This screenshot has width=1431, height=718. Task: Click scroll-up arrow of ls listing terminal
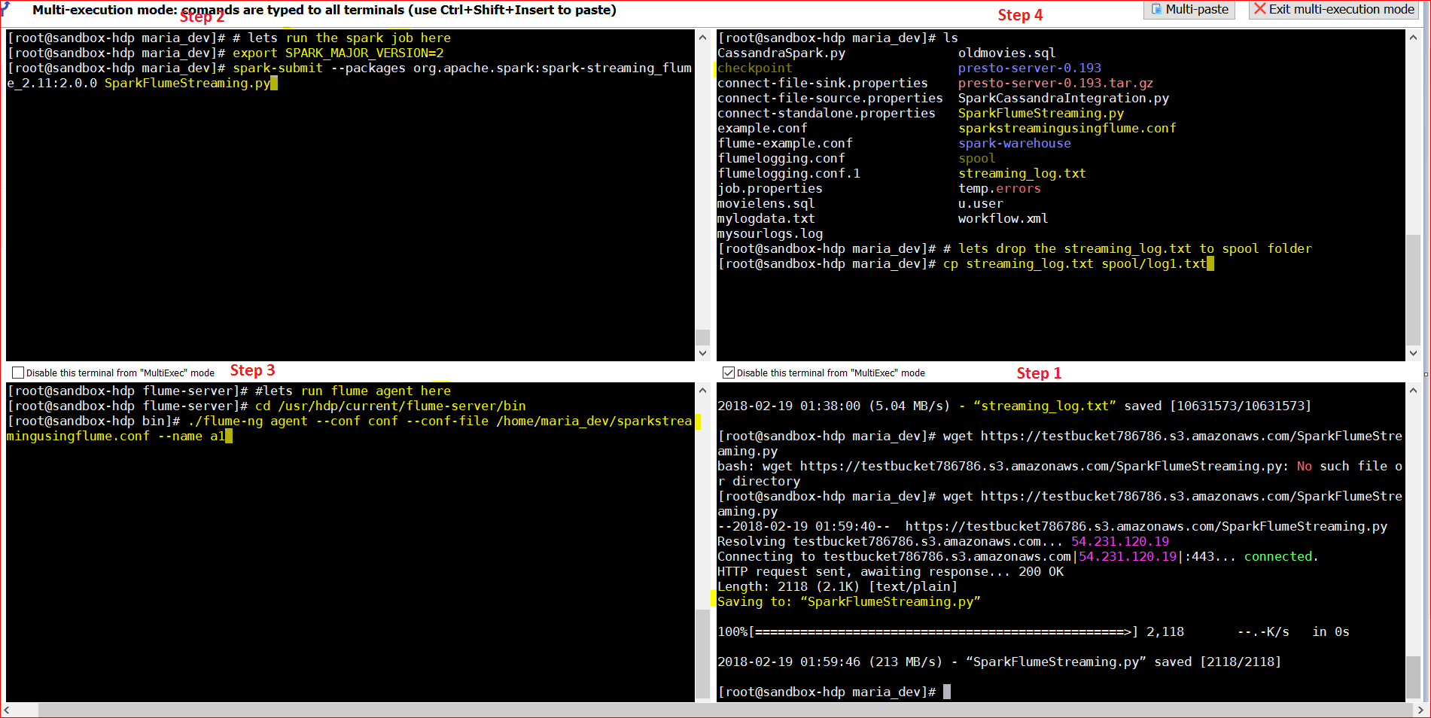1413,37
